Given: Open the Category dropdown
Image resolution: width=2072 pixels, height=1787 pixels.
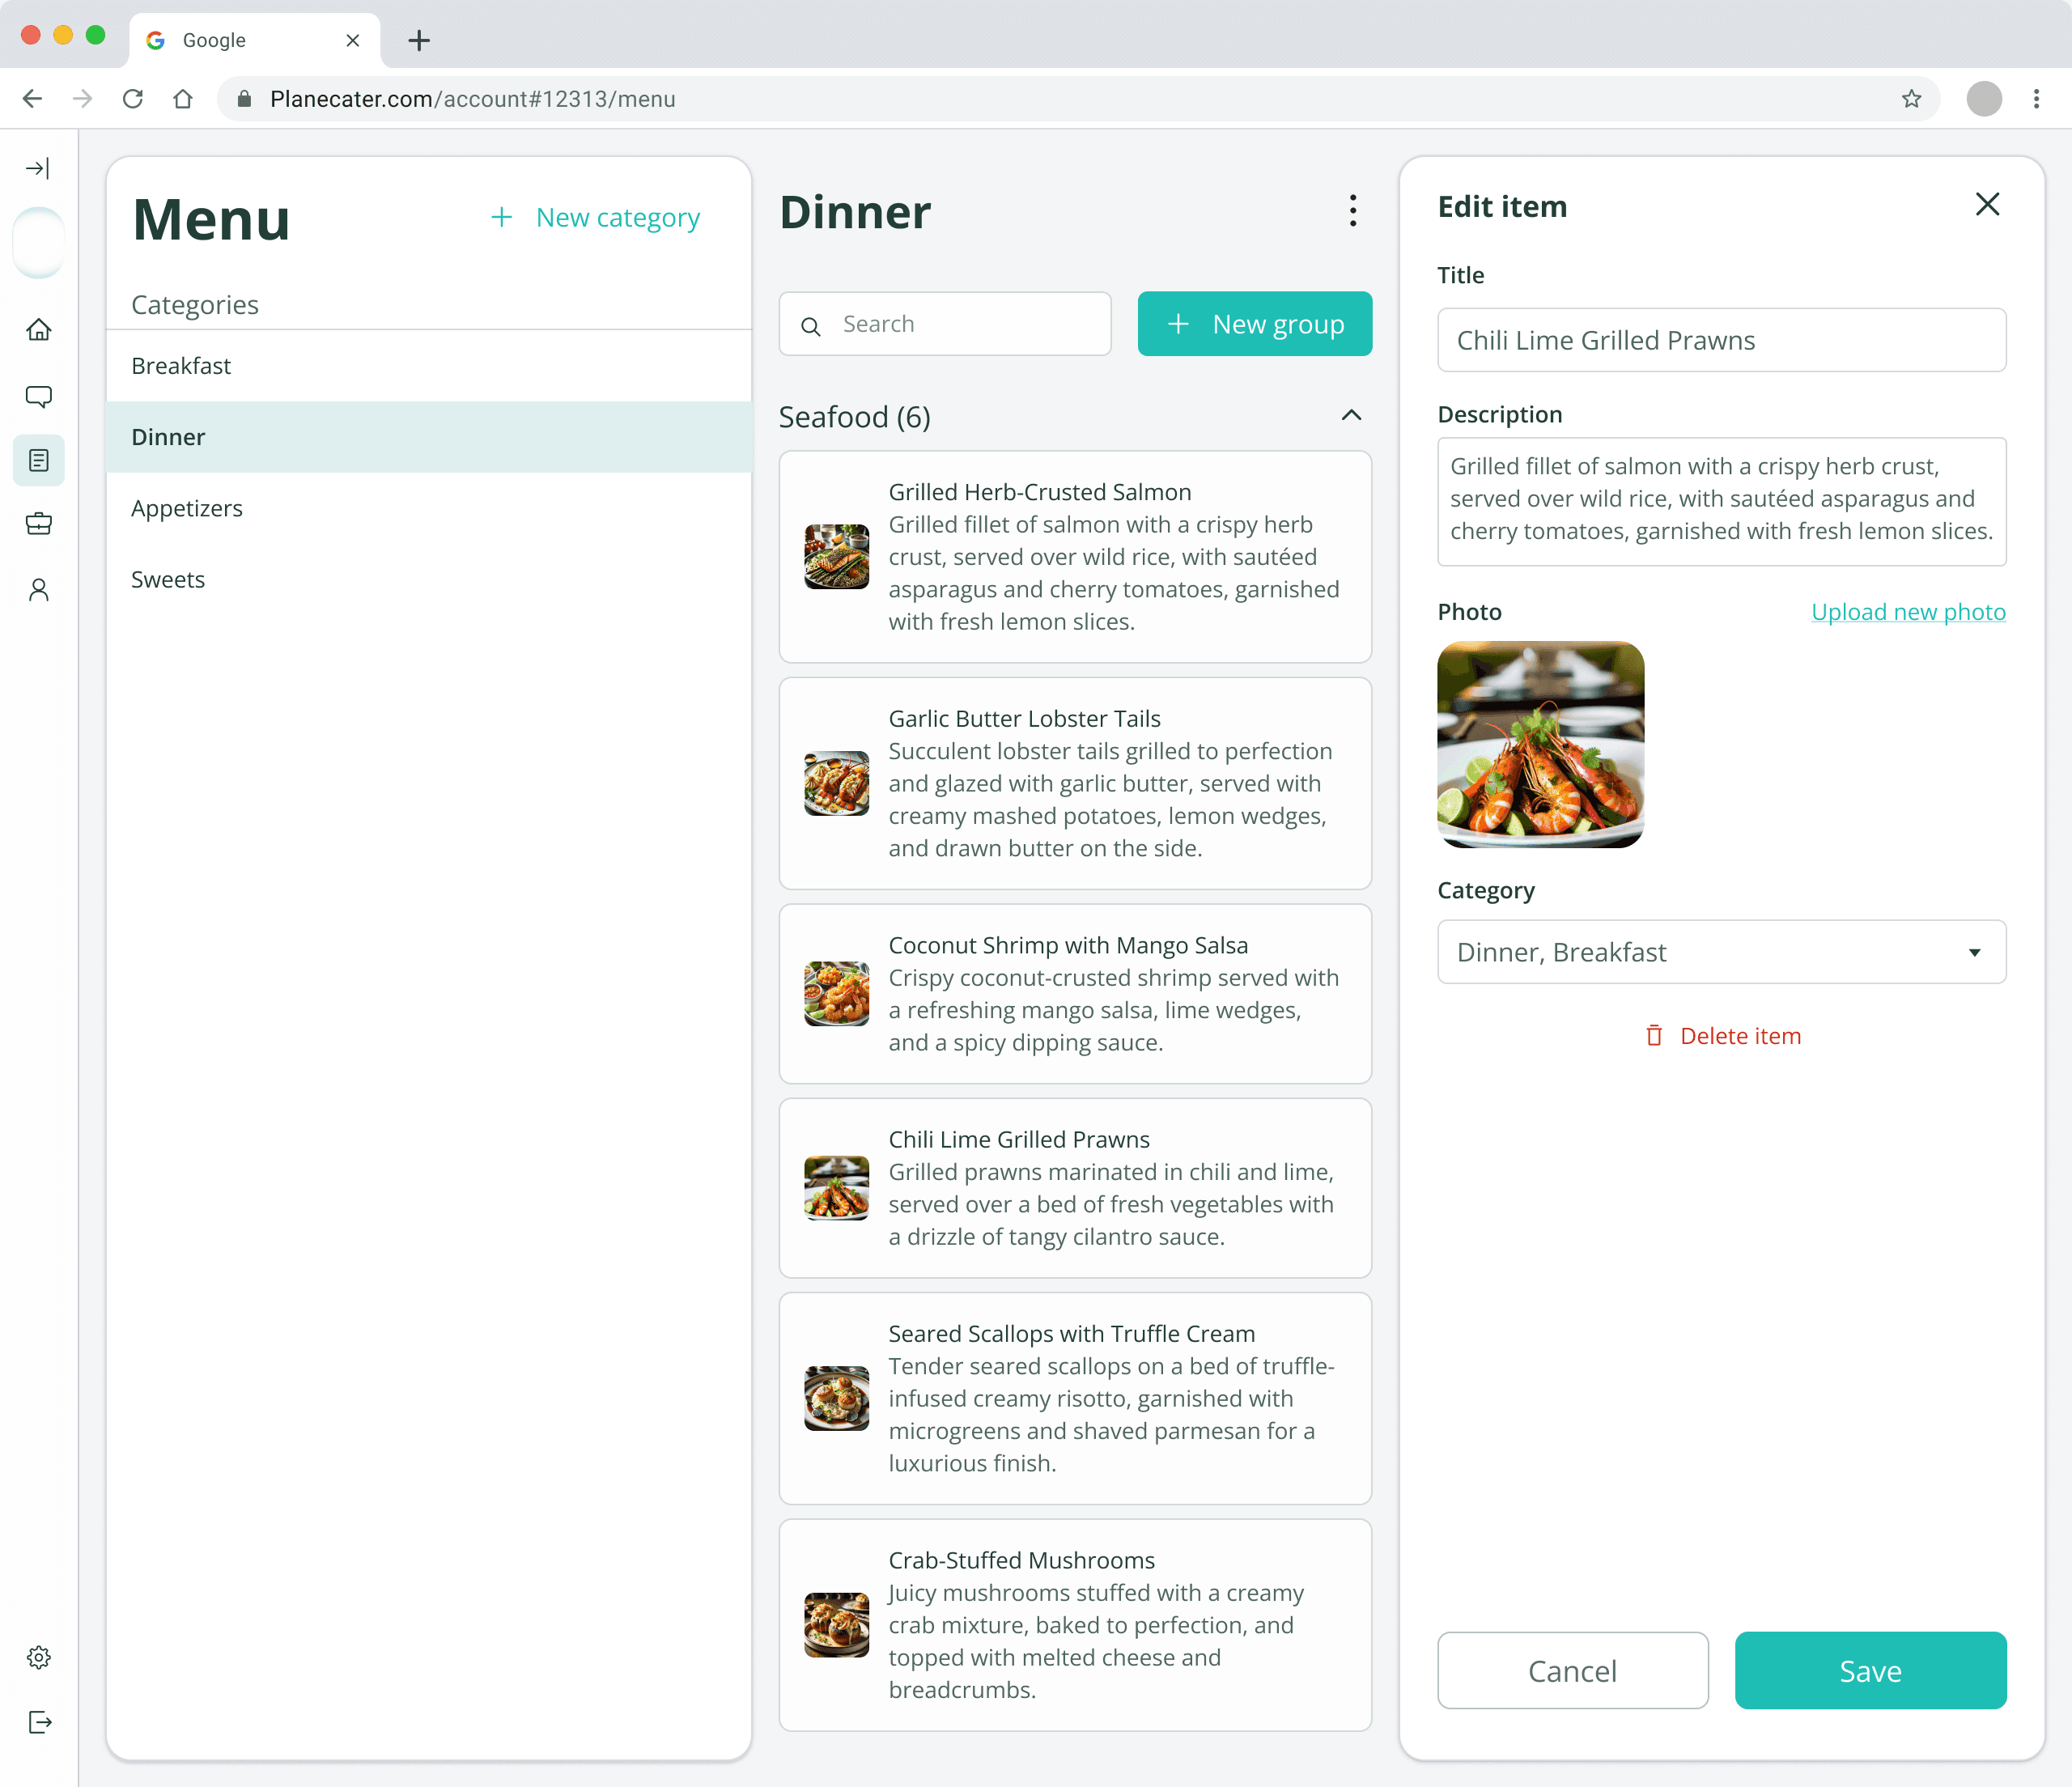Looking at the screenshot, I should click(x=1721, y=952).
